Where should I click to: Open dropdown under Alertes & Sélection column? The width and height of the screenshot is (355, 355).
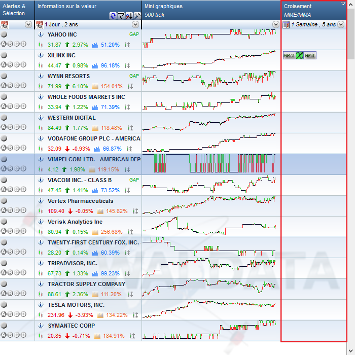pyautogui.click(x=28, y=24)
